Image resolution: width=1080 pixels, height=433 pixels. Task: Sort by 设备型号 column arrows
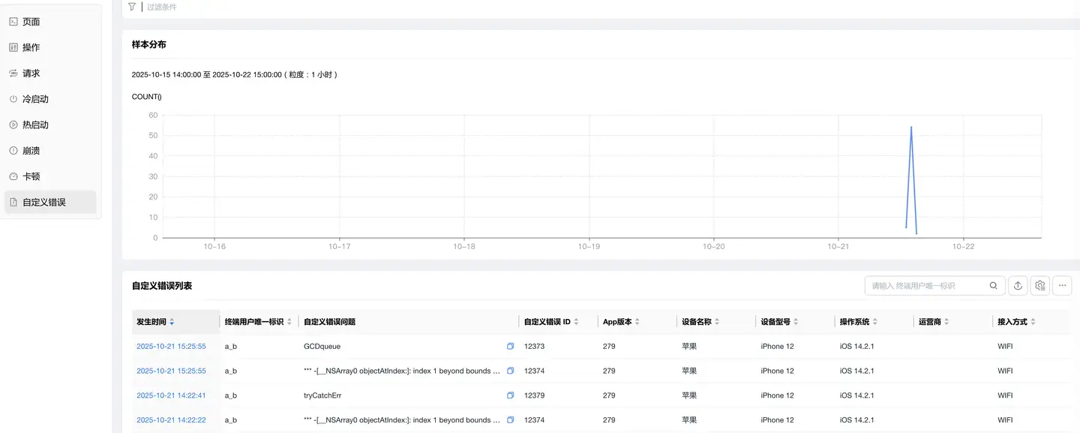click(796, 322)
